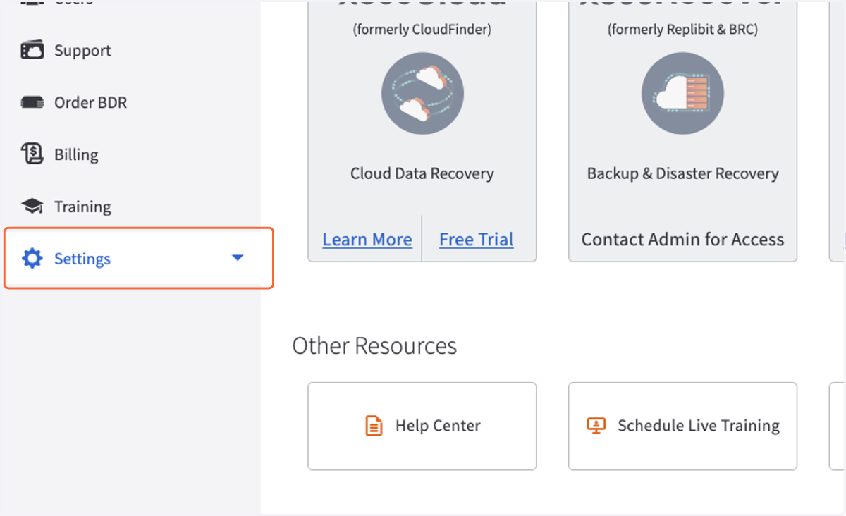The height and width of the screenshot is (516, 846).
Task: Open the Help Center button
Action: point(422,426)
